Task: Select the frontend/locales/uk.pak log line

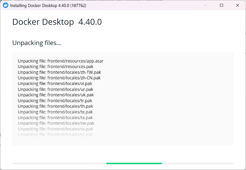Action: (x=56, y=95)
